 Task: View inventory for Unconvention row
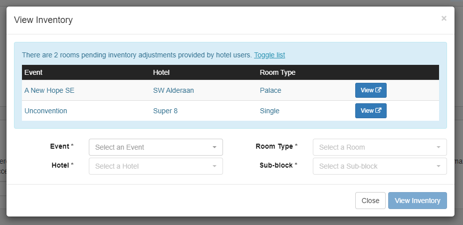pyautogui.click(x=370, y=111)
